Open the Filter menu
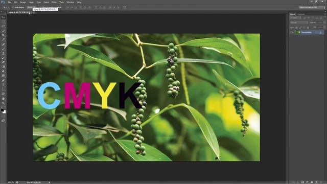 point(54,2)
